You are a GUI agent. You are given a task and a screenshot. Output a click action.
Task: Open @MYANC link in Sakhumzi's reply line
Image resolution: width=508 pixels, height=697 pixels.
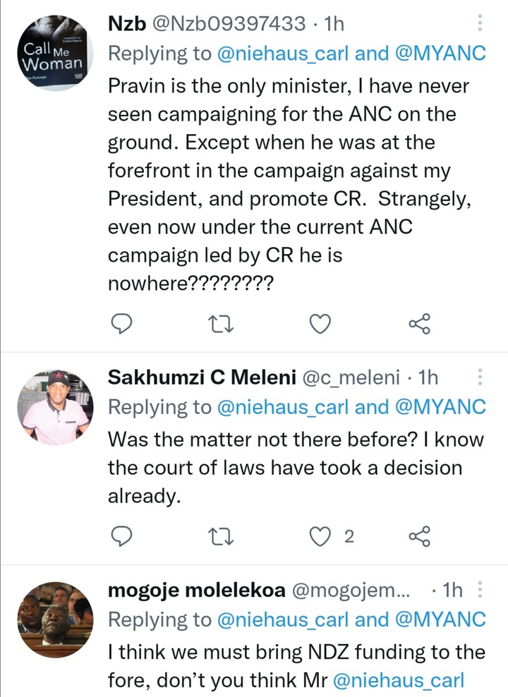440,407
